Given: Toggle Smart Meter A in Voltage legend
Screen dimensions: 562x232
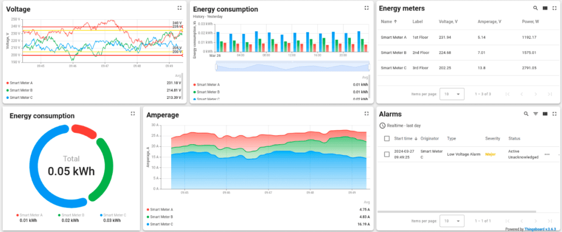Looking at the screenshot, I should (x=21, y=83).
